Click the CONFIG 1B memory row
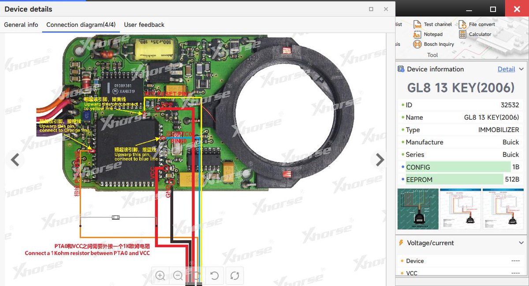529x286 pixels. click(461, 167)
